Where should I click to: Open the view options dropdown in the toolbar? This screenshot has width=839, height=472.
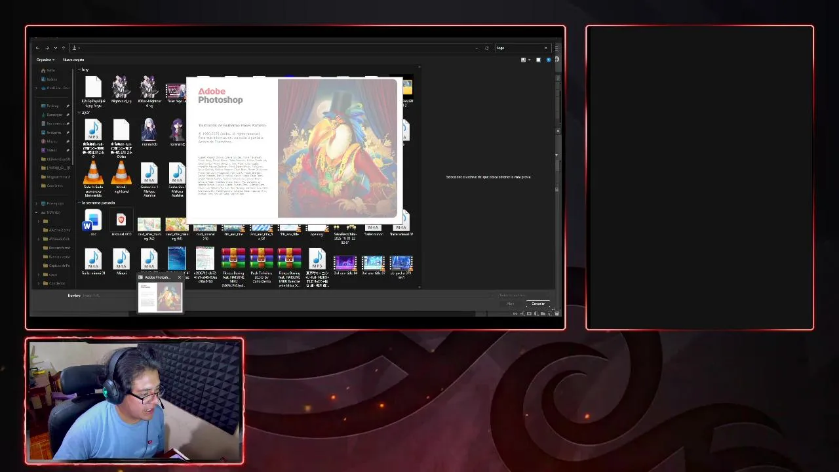point(530,60)
